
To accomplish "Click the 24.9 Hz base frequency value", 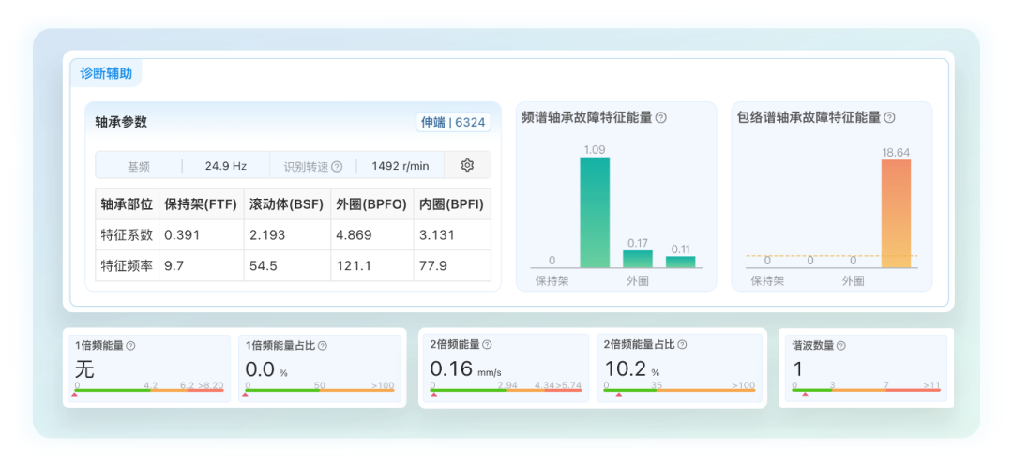I will (x=226, y=166).
